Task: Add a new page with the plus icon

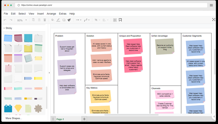Action: point(84,119)
